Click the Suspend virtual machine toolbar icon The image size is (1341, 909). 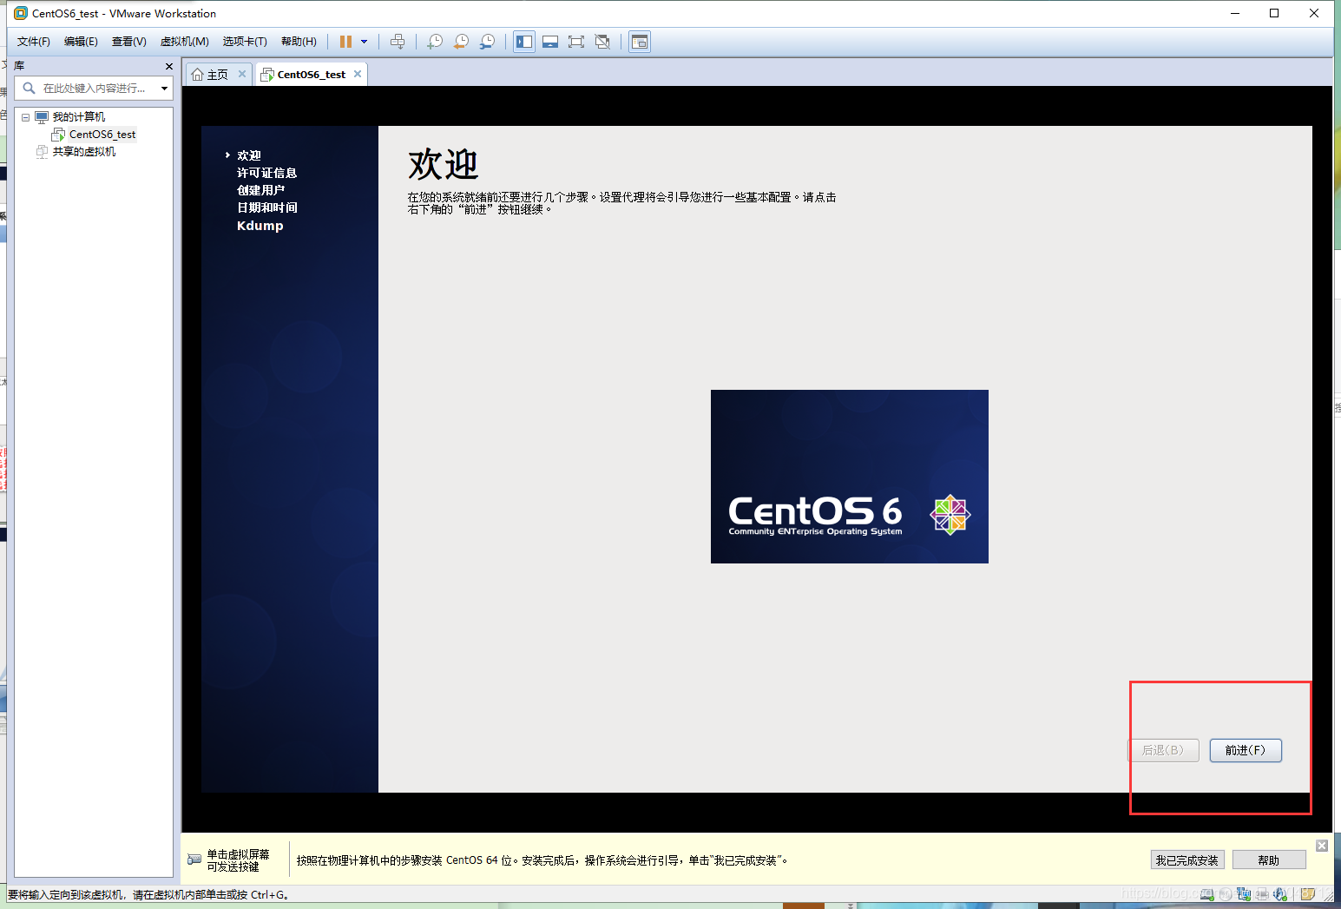(x=345, y=41)
